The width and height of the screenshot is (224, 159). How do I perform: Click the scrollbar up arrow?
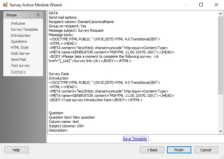(x=220, y=14)
